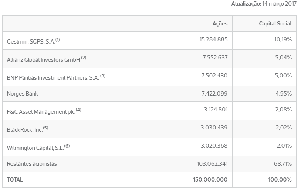Click the share count 7.552.637
301x190 pixels.
pos(215,58)
